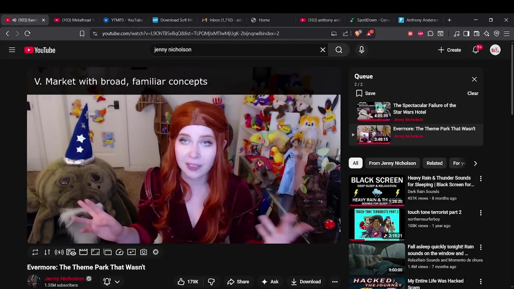
Task: Show more filter chips with right chevron
Action: (475, 163)
